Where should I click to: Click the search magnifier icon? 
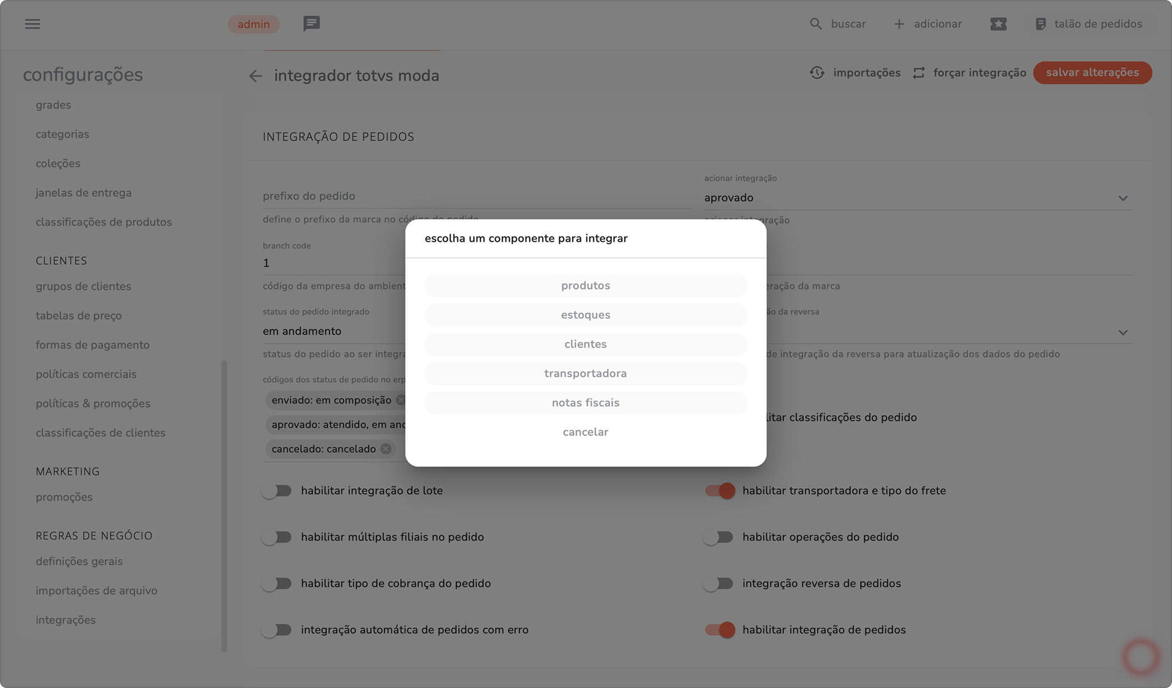click(815, 24)
